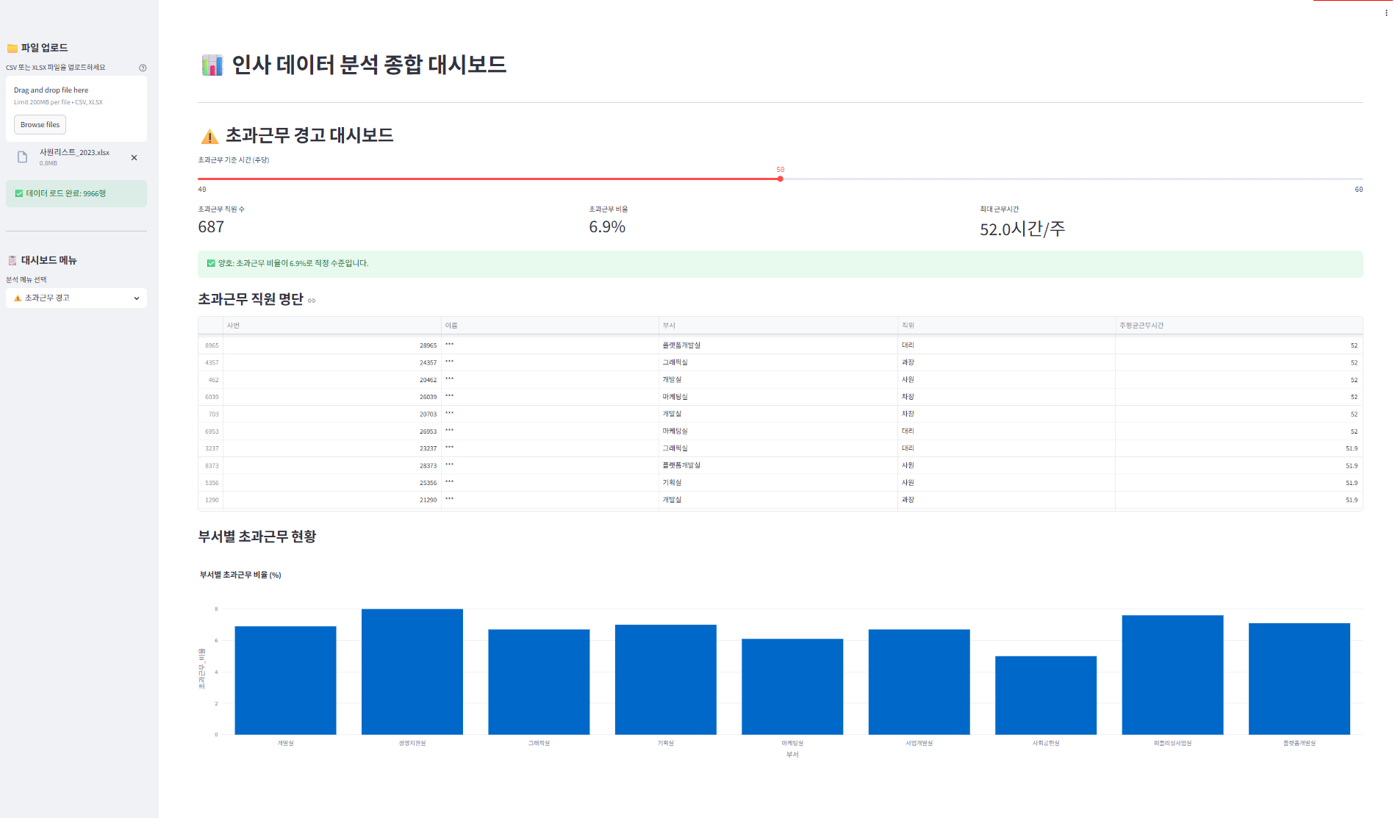The width and height of the screenshot is (1395, 818).
Task: Click the 플랫폼개발실 bar in chart
Action: click(x=1299, y=679)
